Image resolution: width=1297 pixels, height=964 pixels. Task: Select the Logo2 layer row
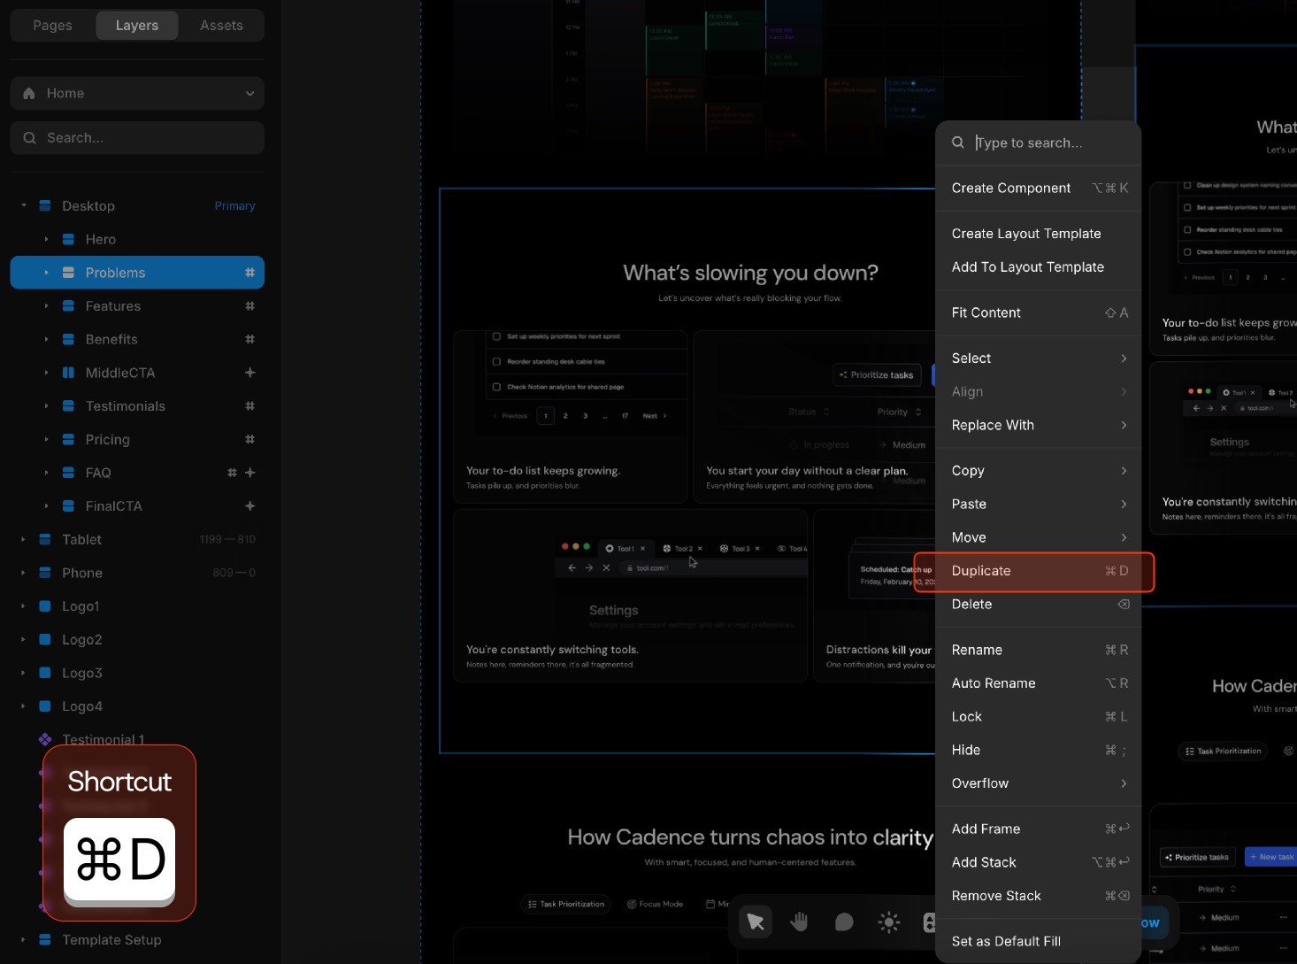click(x=137, y=640)
